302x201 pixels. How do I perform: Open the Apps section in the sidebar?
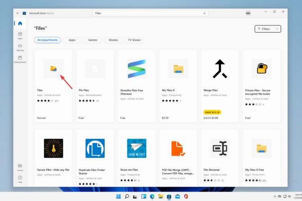20,36
